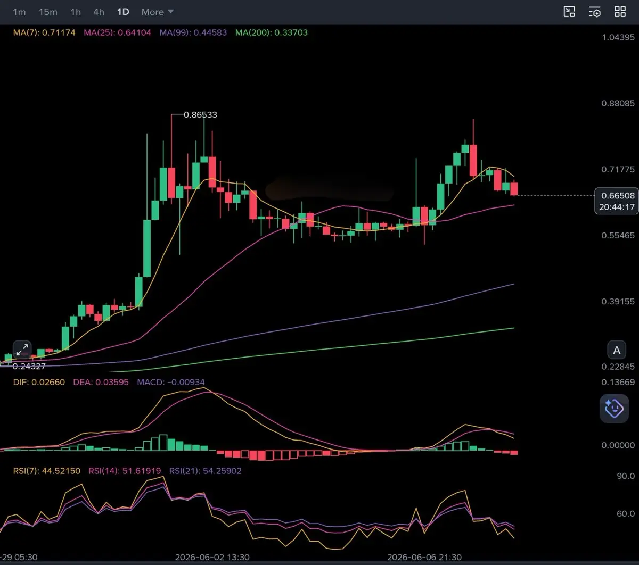This screenshot has height=565, width=639.
Task: Click the 1.04395 price axis label
Action: point(618,37)
